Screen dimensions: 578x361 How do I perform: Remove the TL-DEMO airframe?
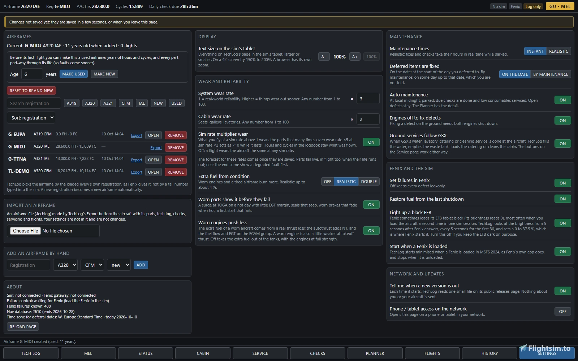tap(176, 172)
